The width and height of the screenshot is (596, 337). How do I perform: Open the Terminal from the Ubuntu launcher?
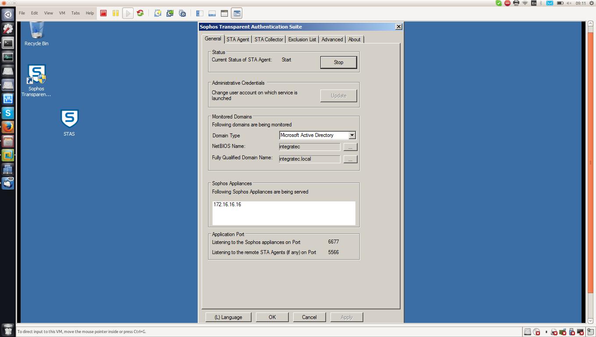8,43
